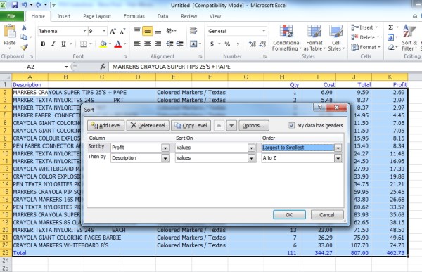Click the Orientation angled text icon
Image resolution: width=422 pixels, height=272 pixels.
pyautogui.click(x=170, y=31)
